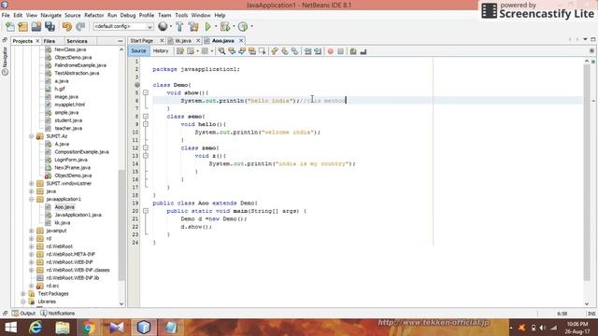Click the Find Previous Occurrence icon
Viewport: 598px width, 336px height.
(232, 51)
